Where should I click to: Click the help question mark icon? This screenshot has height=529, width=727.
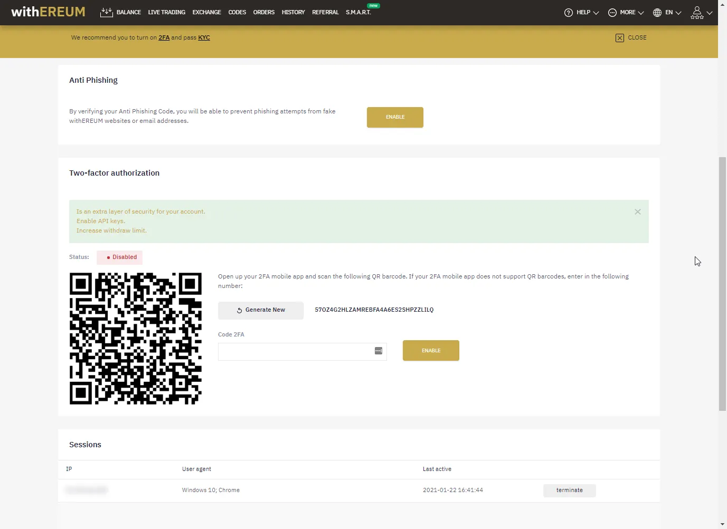coord(569,13)
